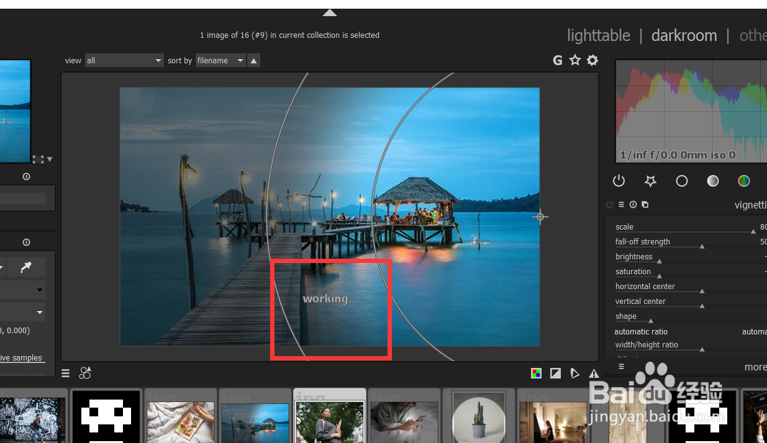Show tone group gray gradient circle icon
Viewport: 767px width, 443px height.
coord(713,181)
